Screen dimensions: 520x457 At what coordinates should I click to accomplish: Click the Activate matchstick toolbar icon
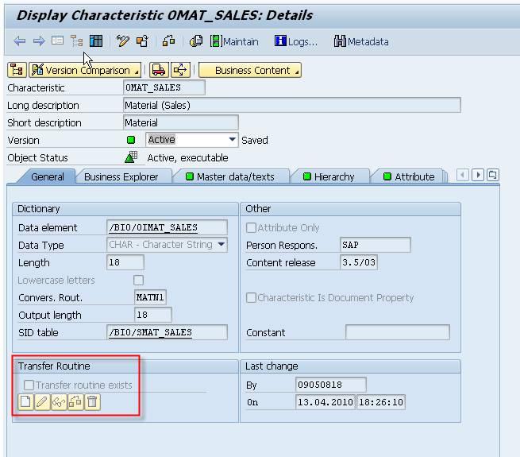coord(122,41)
